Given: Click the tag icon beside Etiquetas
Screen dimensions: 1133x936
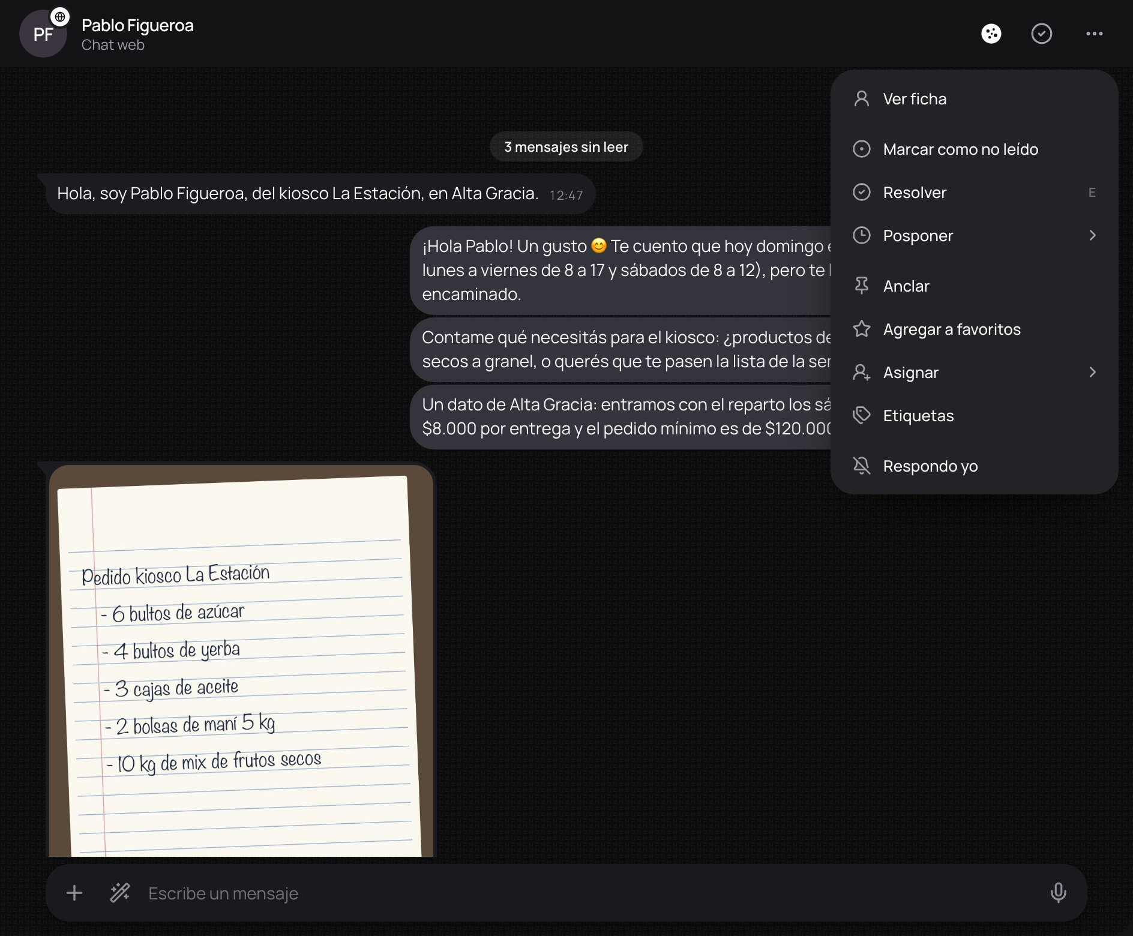Looking at the screenshot, I should point(862,415).
